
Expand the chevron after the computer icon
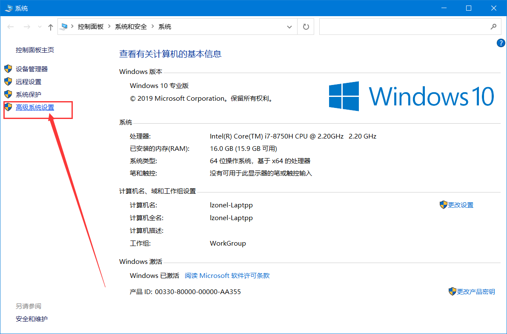72,27
